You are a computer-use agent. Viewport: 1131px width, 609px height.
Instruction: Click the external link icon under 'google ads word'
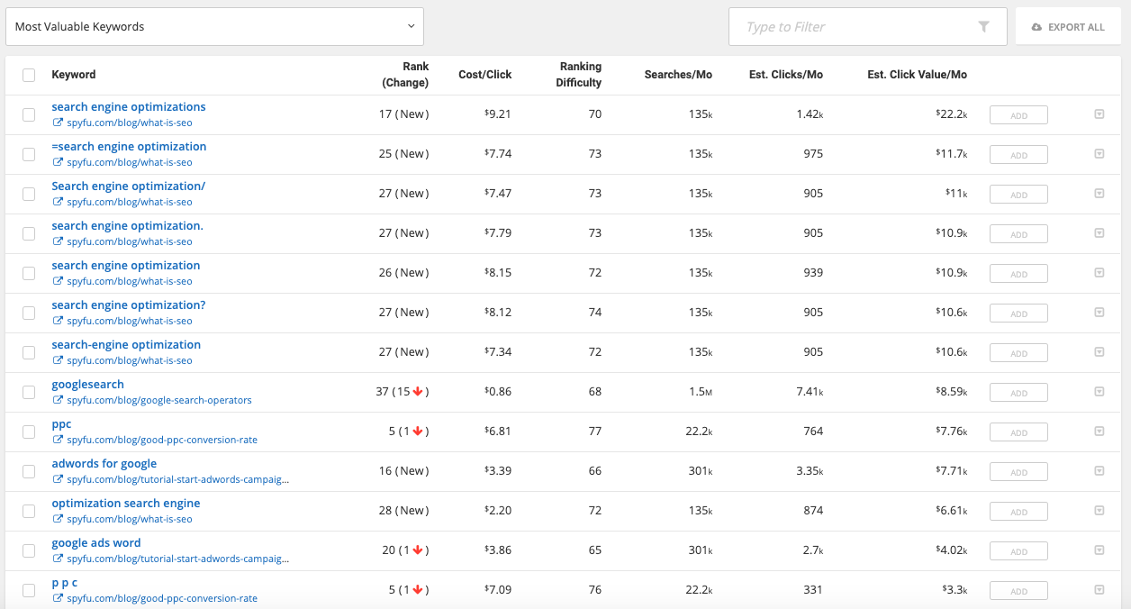coord(58,559)
